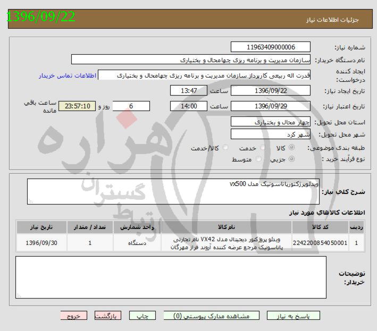This screenshot has height=331, width=377.
Task: Click unit cell دستگاه
Action: click(x=137, y=243)
